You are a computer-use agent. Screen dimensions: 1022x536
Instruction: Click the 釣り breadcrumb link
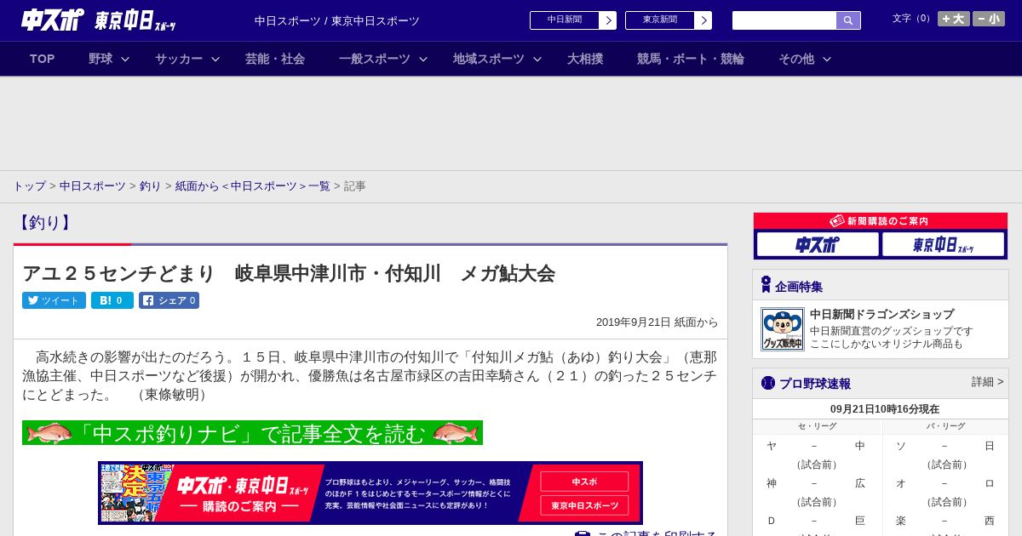151,185
